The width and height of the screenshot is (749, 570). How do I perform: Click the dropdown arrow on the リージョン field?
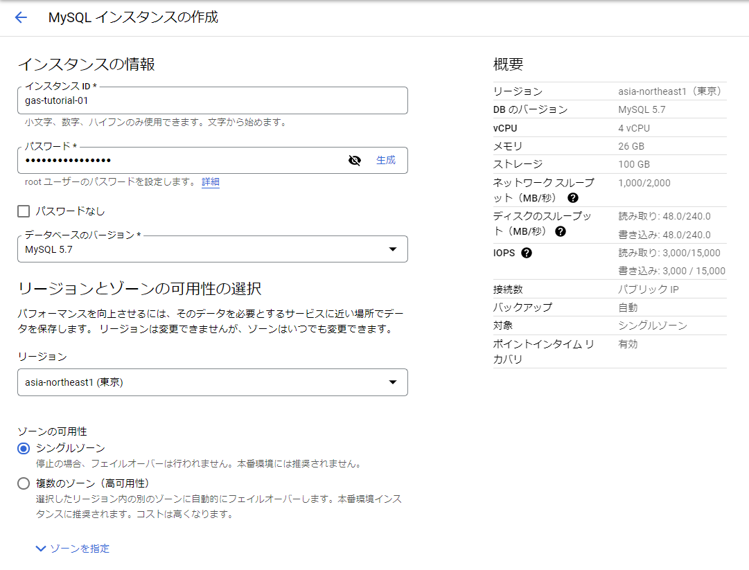coord(393,382)
